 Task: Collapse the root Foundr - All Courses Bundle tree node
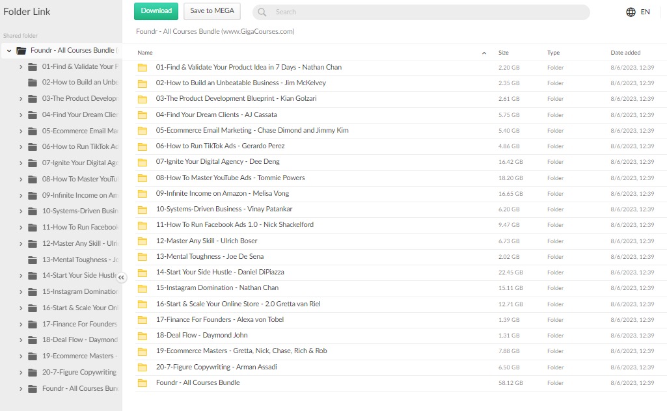tap(9, 51)
